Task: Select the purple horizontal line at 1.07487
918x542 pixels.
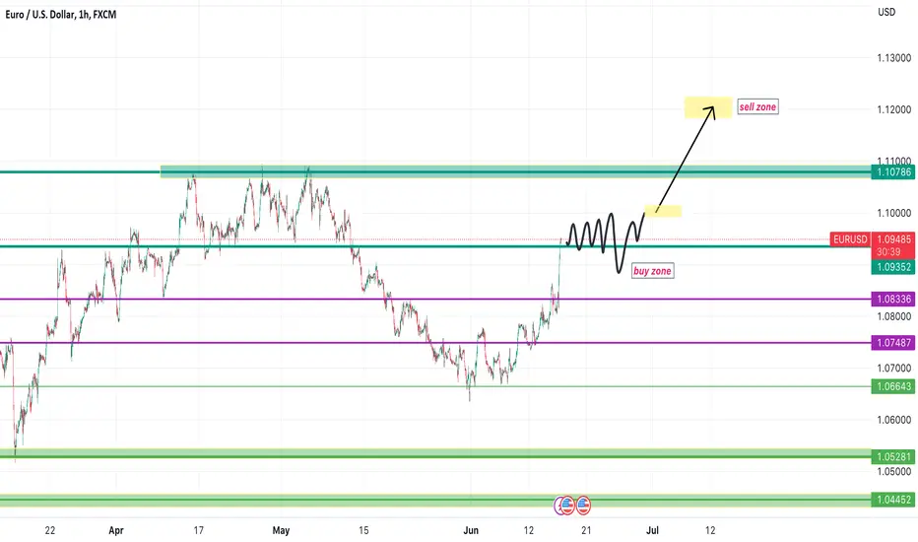Action: point(435,343)
